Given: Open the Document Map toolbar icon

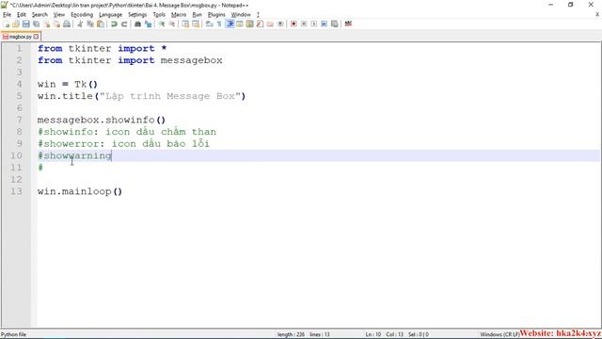Looking at the screenshot, I should (x=249, y=24).
